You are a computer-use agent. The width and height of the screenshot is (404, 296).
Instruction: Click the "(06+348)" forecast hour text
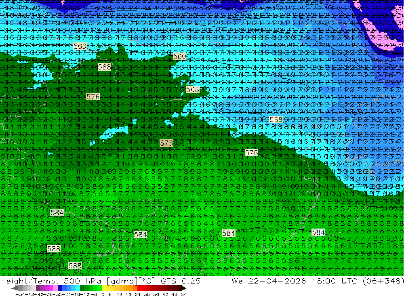point(383,281)
